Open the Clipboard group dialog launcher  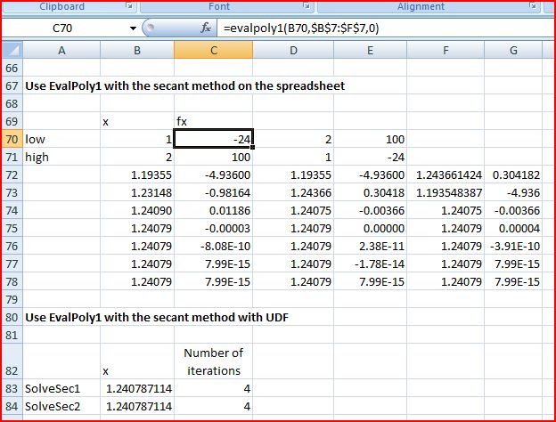[x=130, y=5]
